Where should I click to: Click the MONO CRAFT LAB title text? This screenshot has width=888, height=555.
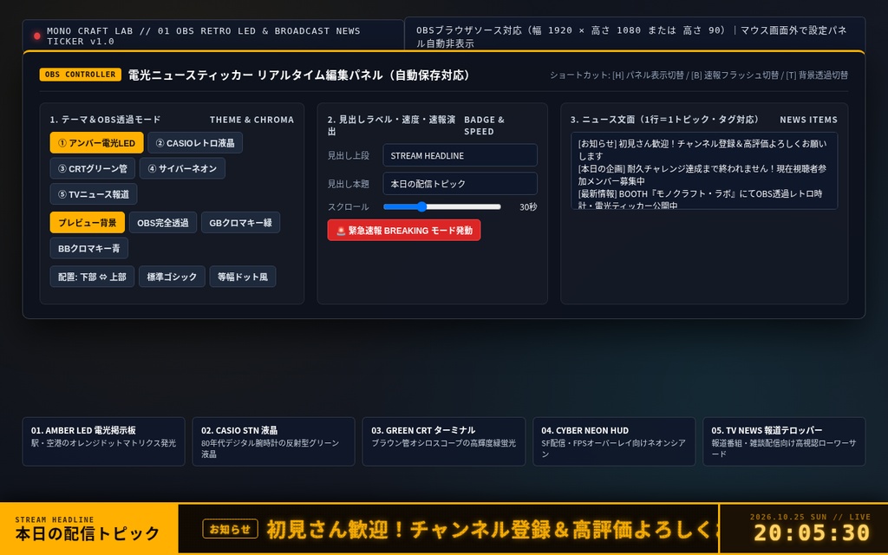(203, 36)
